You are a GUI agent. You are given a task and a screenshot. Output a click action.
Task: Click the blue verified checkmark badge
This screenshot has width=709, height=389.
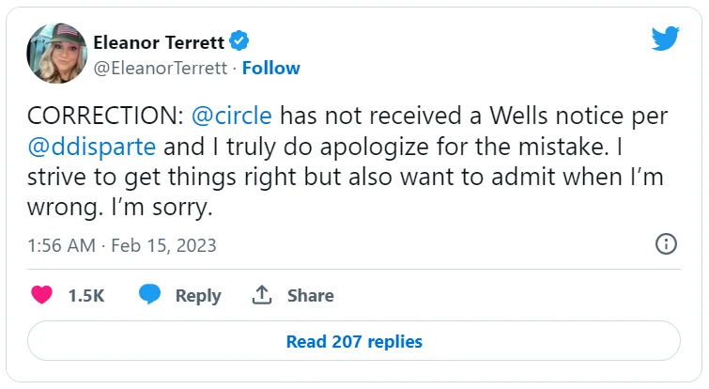click(240, 41)
